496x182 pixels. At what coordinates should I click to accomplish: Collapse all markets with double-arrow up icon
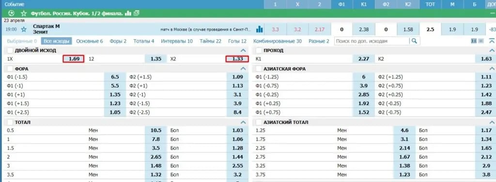pos(492,41)
